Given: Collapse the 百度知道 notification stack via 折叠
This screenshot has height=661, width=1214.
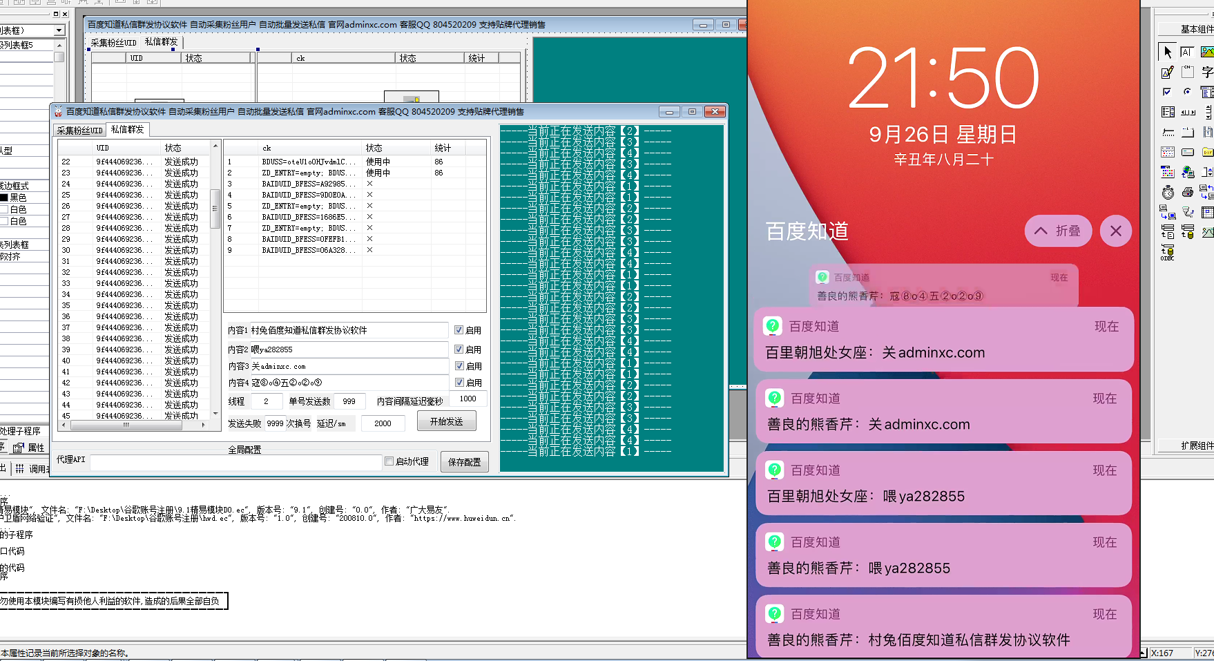Looking at the screenshot, I should [1059, 231].
